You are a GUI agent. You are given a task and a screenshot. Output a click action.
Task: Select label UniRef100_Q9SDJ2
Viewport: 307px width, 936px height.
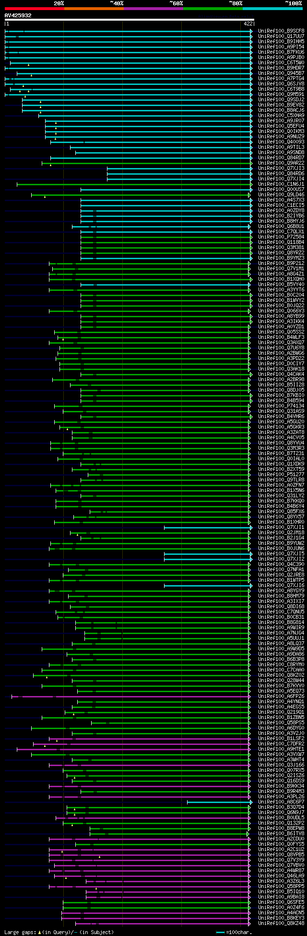coord(281,100)
